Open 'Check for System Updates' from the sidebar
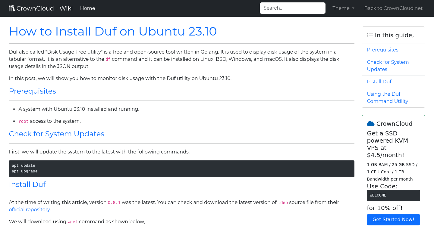Screen dimensions: 434x229 pos(388,66)
